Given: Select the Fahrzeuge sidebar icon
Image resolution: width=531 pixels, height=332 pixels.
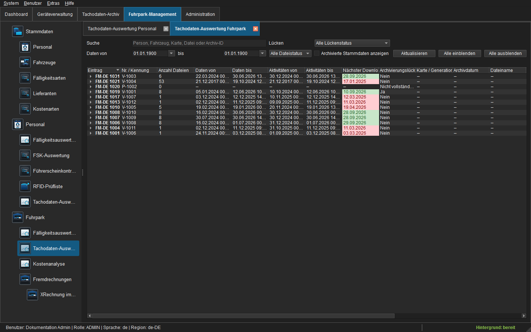Looking at the screenshot, I should tap(25, 62).
